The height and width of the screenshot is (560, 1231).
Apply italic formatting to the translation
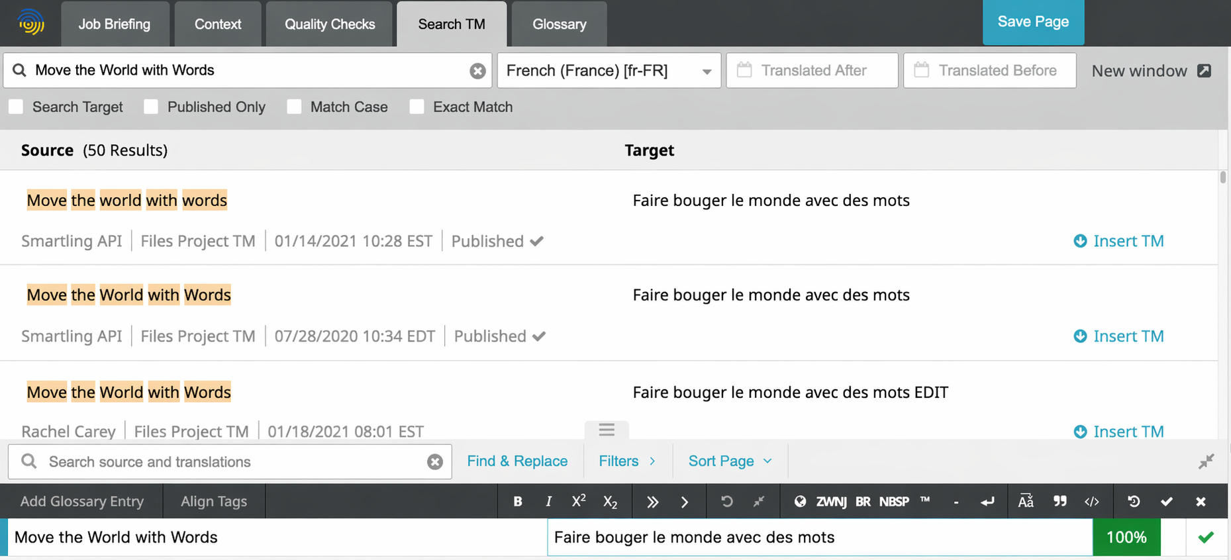(x=548, y=502)
